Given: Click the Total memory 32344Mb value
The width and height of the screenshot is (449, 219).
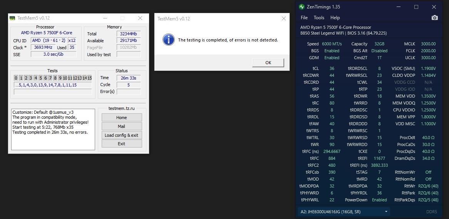Looking at the screenshot, I should point(129,34).
